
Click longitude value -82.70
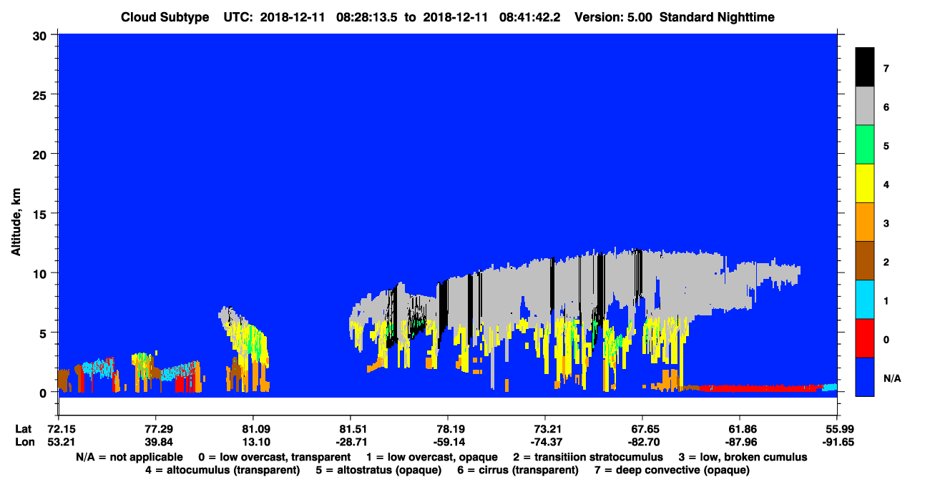tap(642, 442)
